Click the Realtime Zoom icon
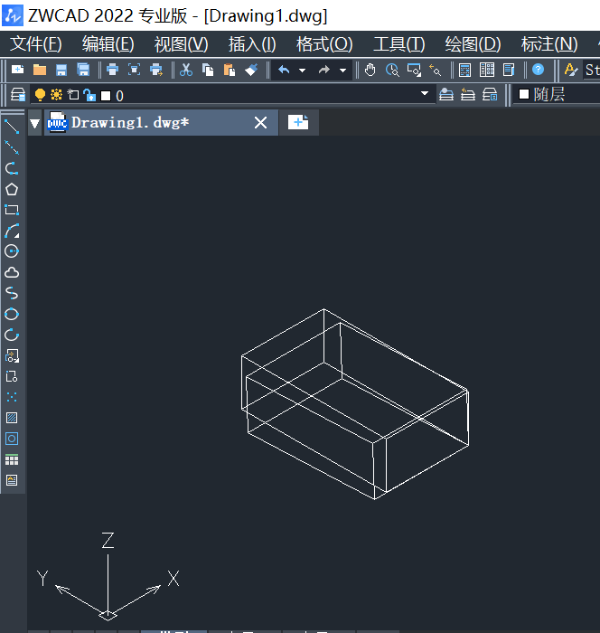 click(392, 70)
